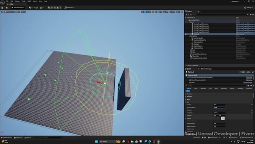Click the Damage value field
Viewport: 255px width, 144px height.
tap(219, 105)
